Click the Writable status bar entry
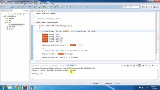160x90 pixels. [95, 83]
